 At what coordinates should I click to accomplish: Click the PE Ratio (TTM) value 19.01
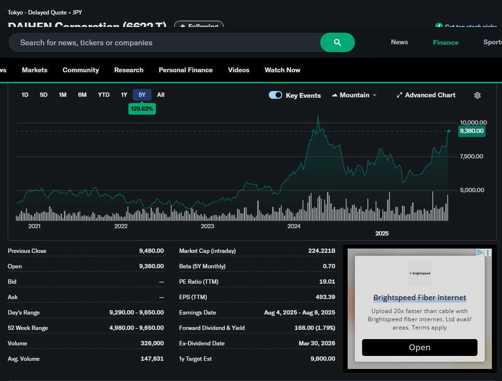point(327,282)
